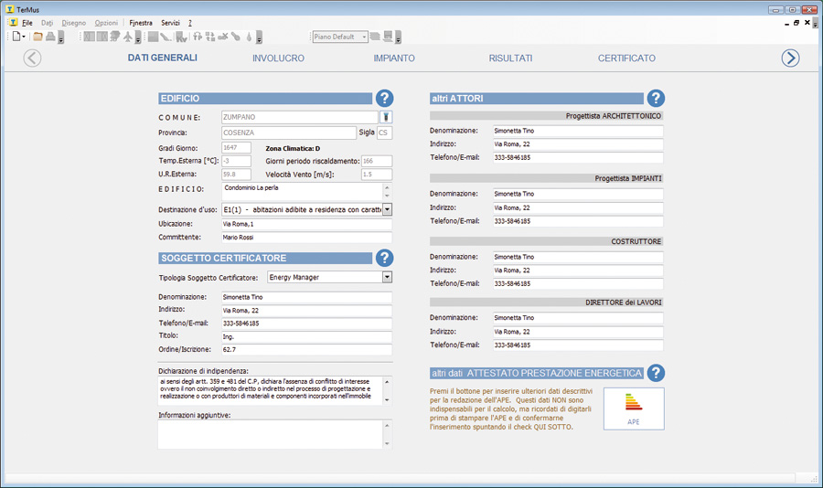Image resolution: width=823 pixels, height=488 pixels.
Task: Click the TP toolbar icon
Action: point(198,37)
